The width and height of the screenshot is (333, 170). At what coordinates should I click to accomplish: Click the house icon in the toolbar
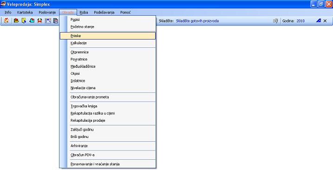(x=7, y=20)
